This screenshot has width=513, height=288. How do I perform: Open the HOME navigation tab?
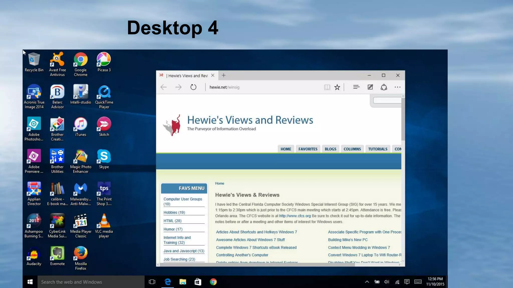286,149
